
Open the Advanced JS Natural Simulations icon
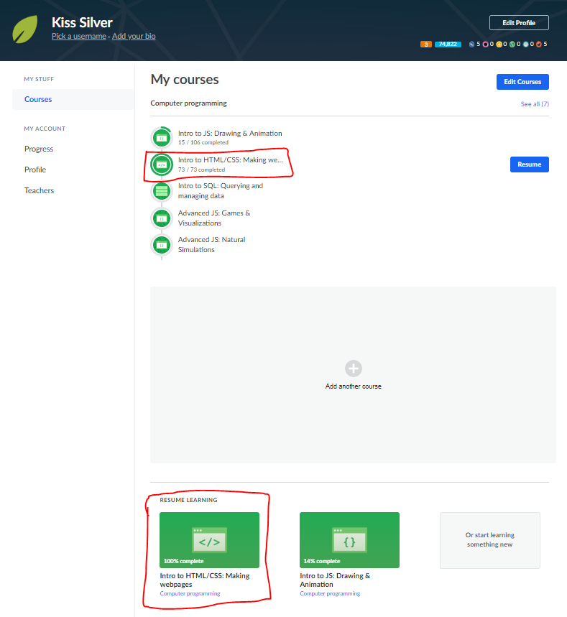(162, 245)
